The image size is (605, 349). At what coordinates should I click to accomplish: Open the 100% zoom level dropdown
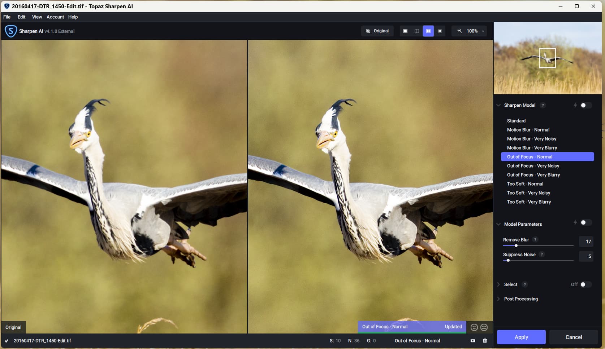pos(472,31)
